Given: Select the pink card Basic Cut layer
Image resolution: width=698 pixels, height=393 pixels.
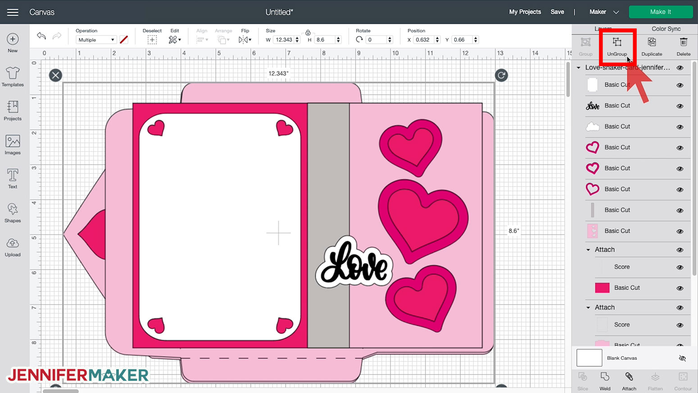Looking at the screenshot, I should 638,231.
